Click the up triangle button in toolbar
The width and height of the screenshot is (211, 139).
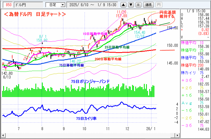(123, 5)
